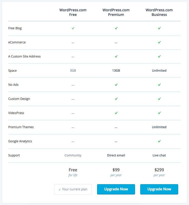The height and width of the screenshot is (205, 189).
Task: Click the Business plan's Google Analytics checkmark
Action: (x=159, y=141)
